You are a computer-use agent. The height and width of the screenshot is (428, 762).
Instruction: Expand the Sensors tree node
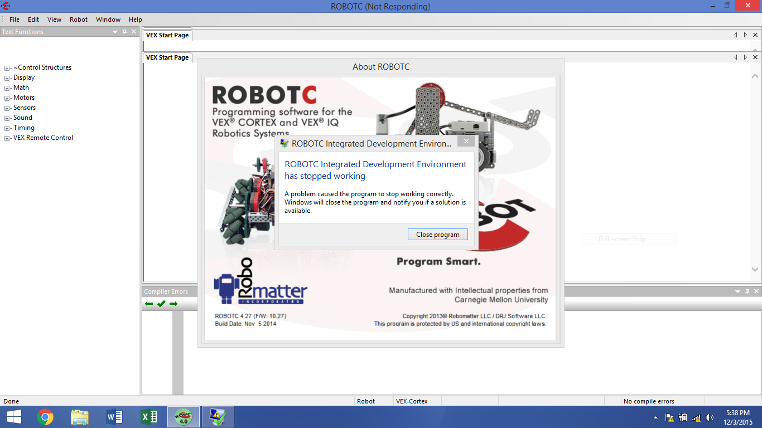pos(7,108)
